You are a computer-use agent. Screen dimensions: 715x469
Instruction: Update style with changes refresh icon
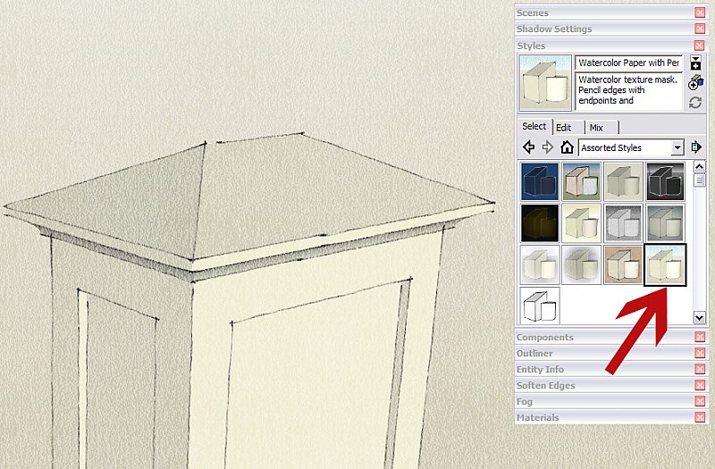point(695,103)
